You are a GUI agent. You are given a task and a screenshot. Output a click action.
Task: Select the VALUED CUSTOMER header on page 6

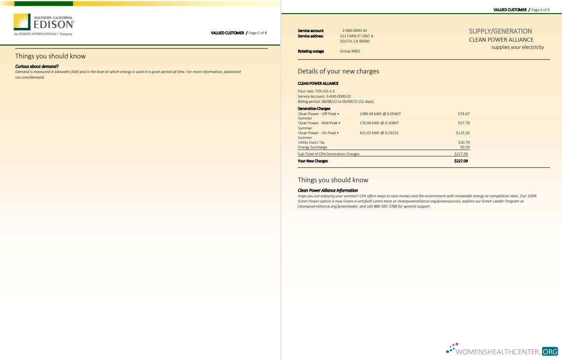510,10
